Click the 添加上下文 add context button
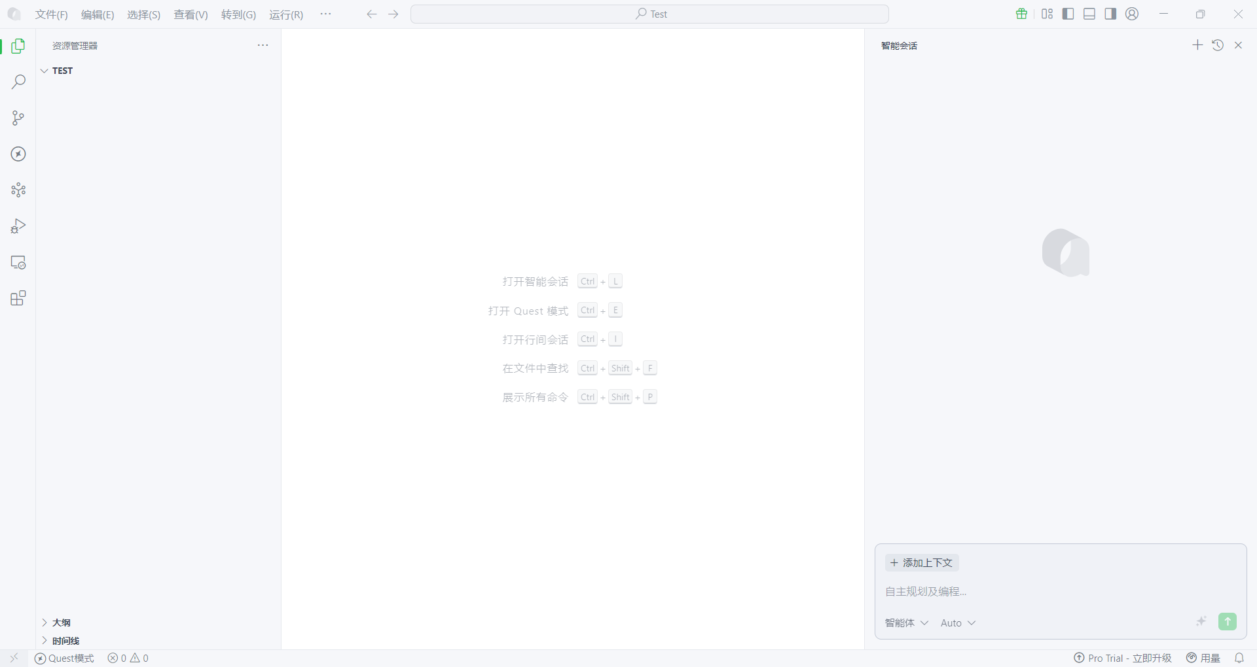 [921, 563]
